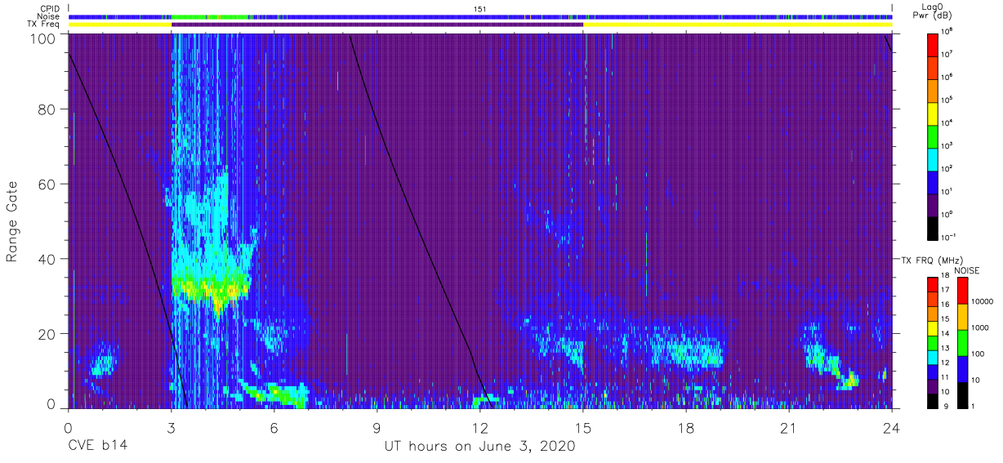Click the CVE b14 radar label
1003x463 pixels.
(x=97, y=447)
